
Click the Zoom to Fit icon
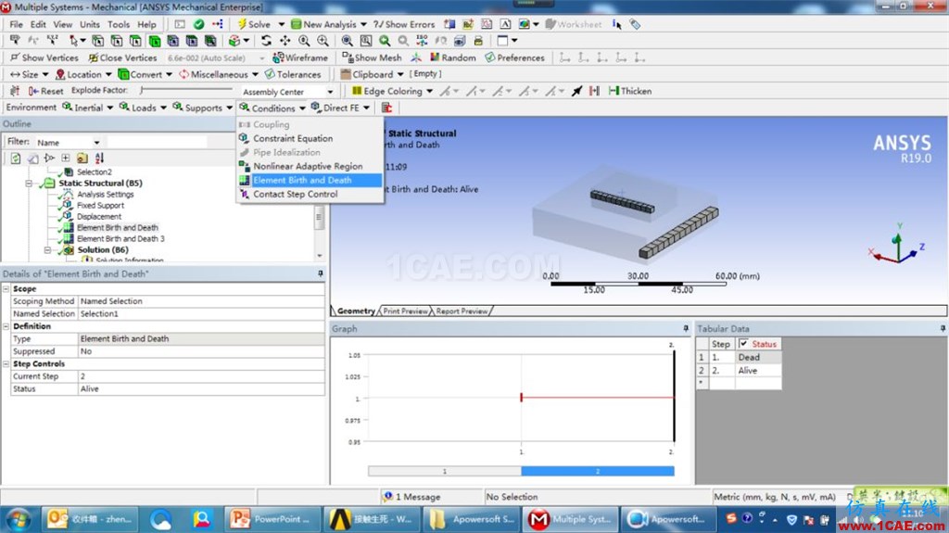(x=347, y=41)
